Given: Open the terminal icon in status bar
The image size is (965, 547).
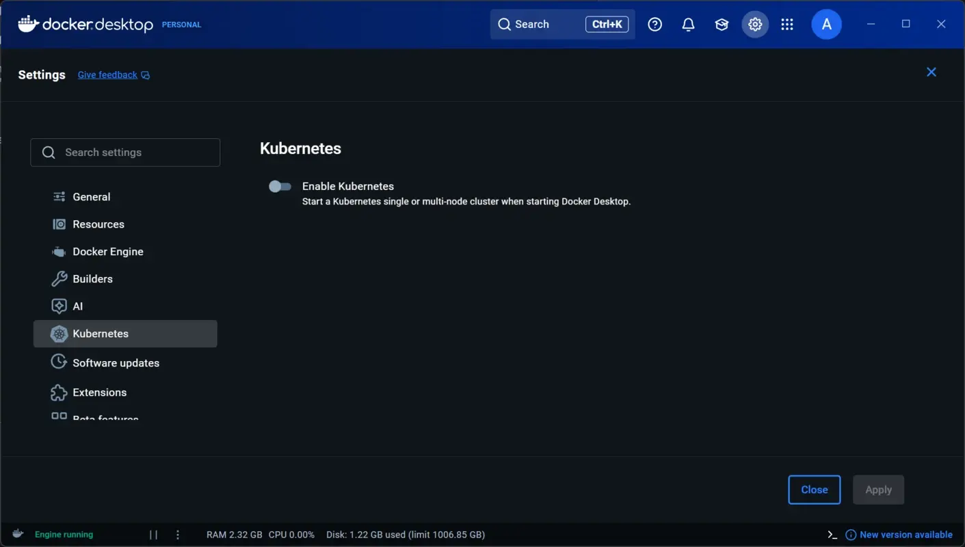Looking at the screenshot, I should (x=832, y=534).
